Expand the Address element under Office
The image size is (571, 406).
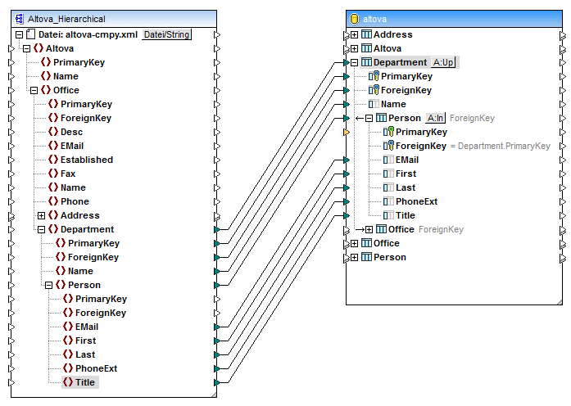pyautogui.click(x=42, y=216)
